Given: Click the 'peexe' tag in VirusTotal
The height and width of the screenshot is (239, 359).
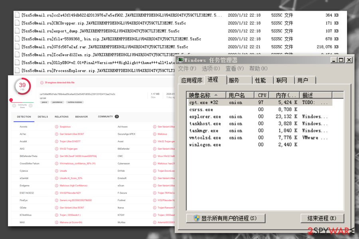Looking at the screenshot, I should tap(44, 102).
